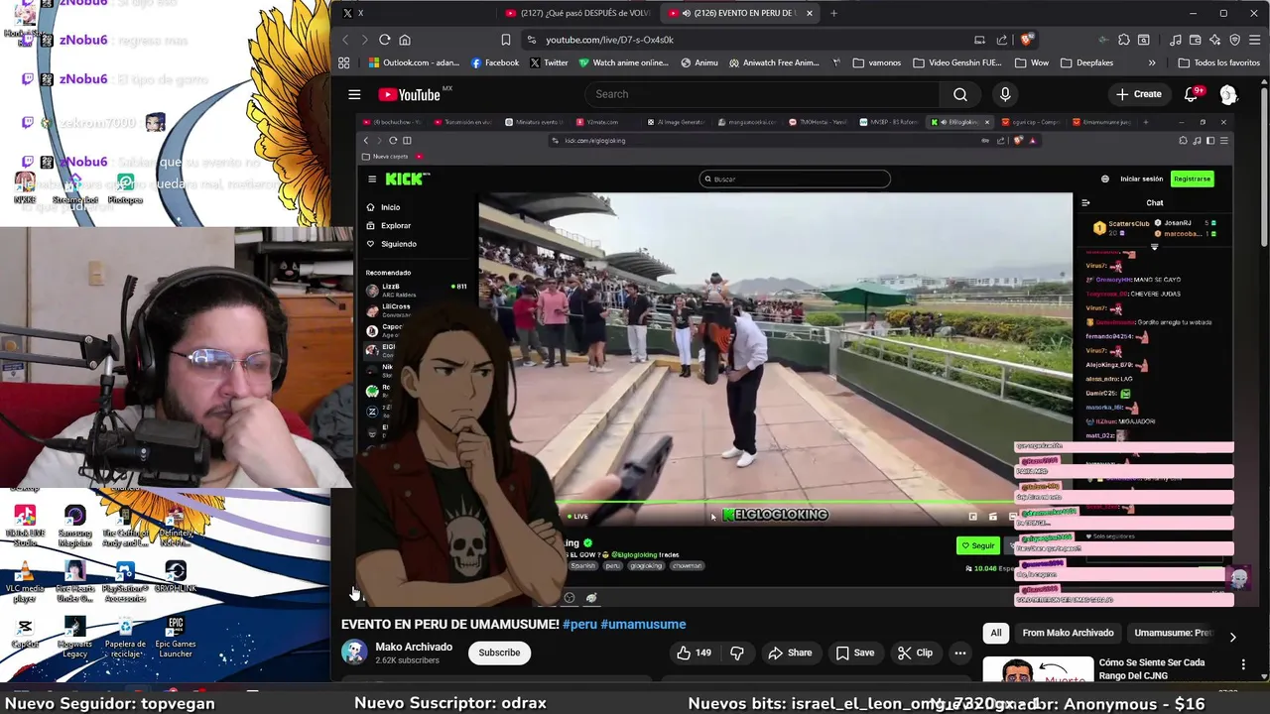The height and width of the screenshot is (714, 1270).
Task: Subscribe to Mako Archivado
Action: 499,653
